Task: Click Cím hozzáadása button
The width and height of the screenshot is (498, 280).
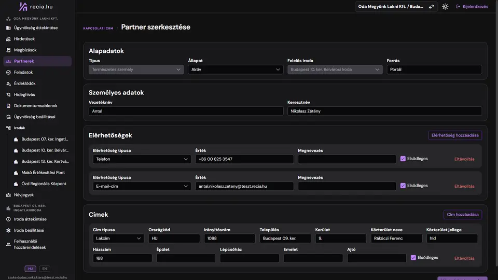Action: 462,215
